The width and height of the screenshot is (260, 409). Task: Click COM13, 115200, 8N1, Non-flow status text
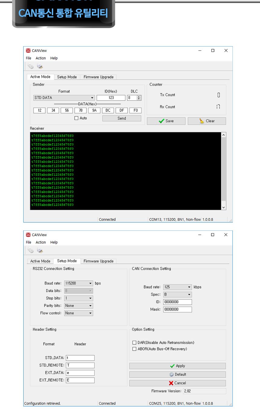(175, 220)
